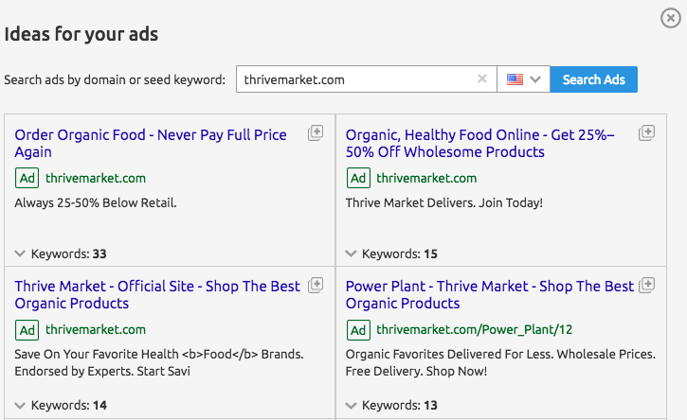Copy the 'Thrive Market - Official Site' ad
Screen dimensions: 687x420
[316, 286]
